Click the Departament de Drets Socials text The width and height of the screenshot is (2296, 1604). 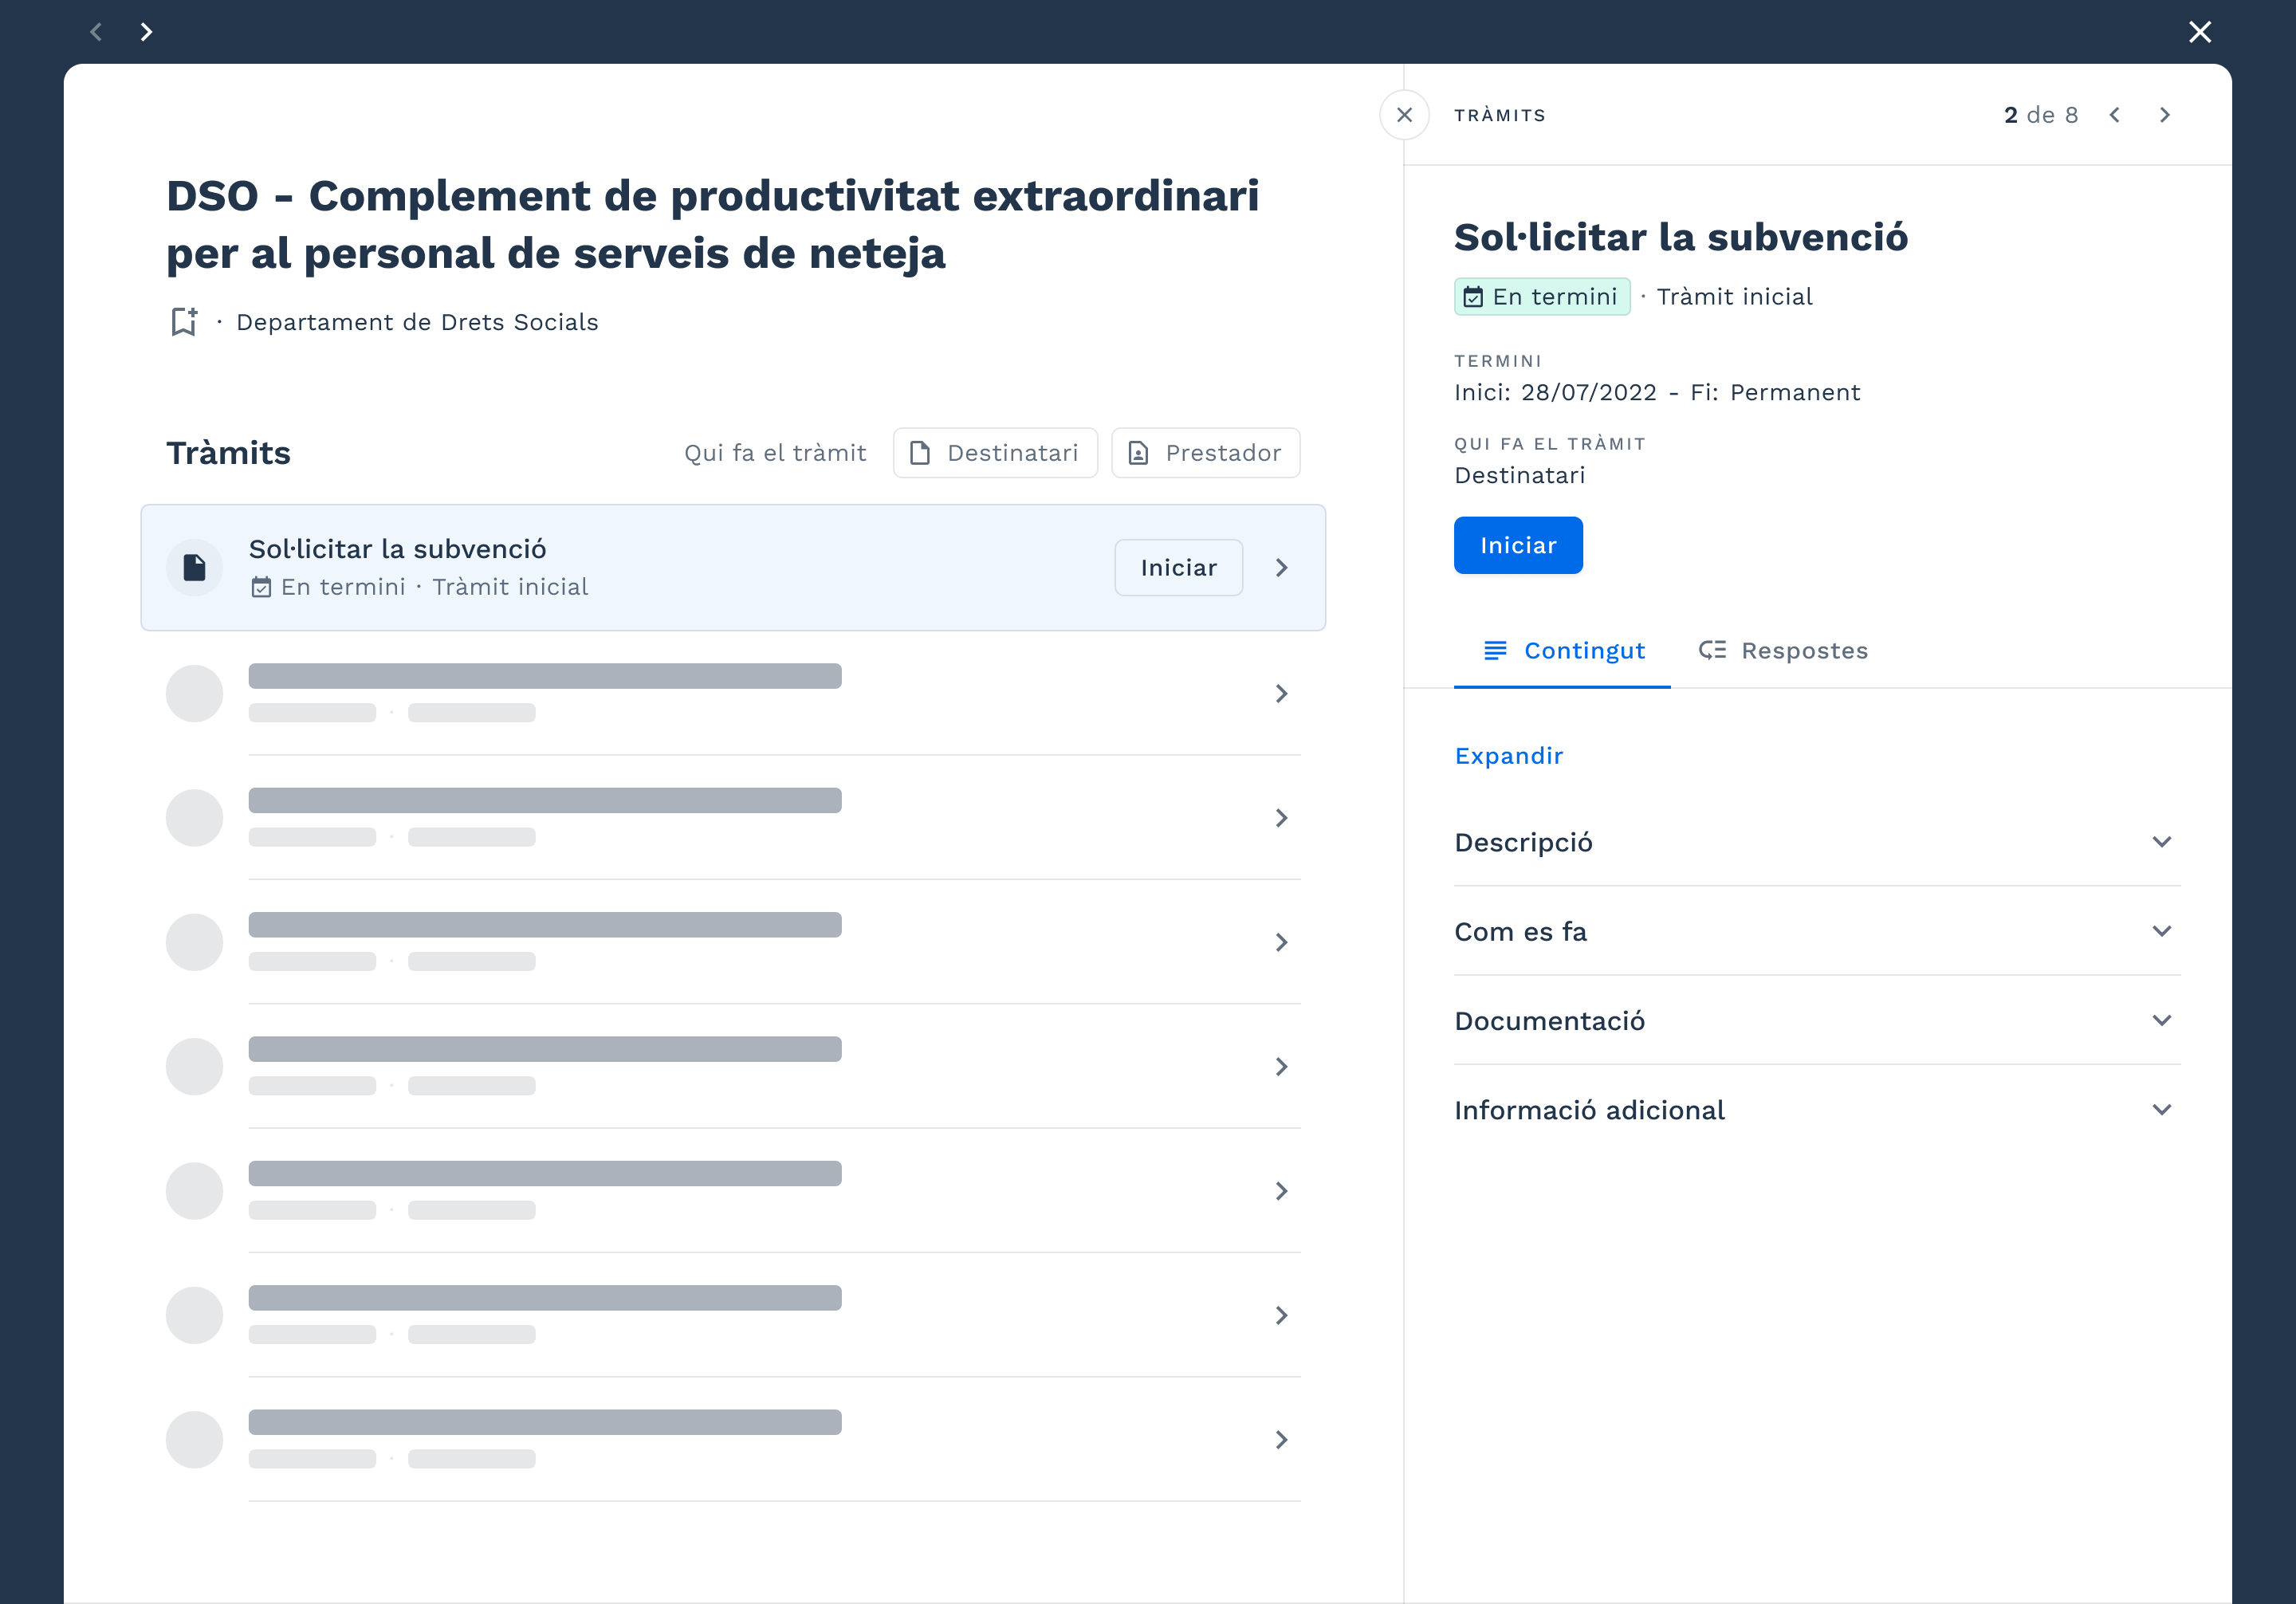[417, 322]
